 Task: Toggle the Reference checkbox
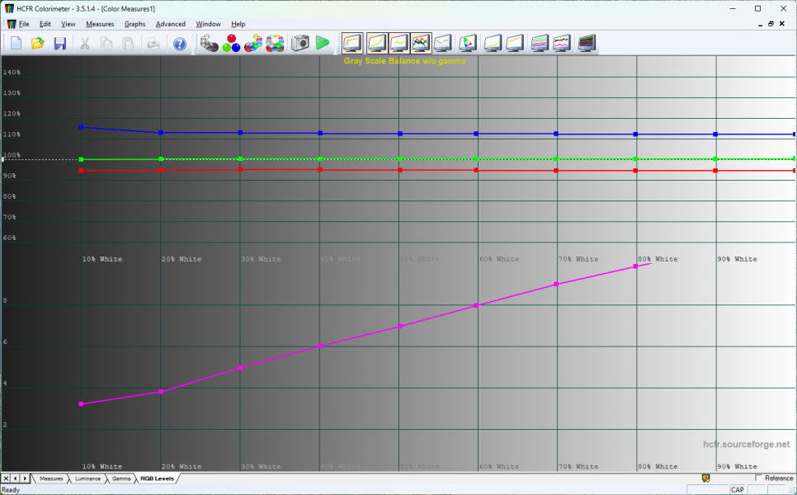coord(758,478)
